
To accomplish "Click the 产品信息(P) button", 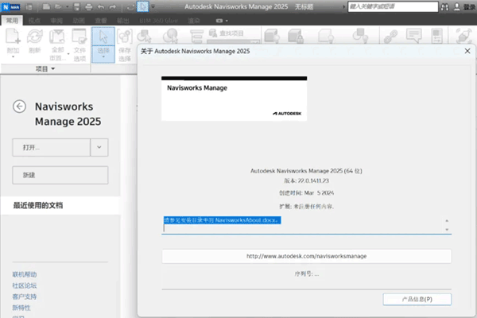I will click(x=417, y=299).
